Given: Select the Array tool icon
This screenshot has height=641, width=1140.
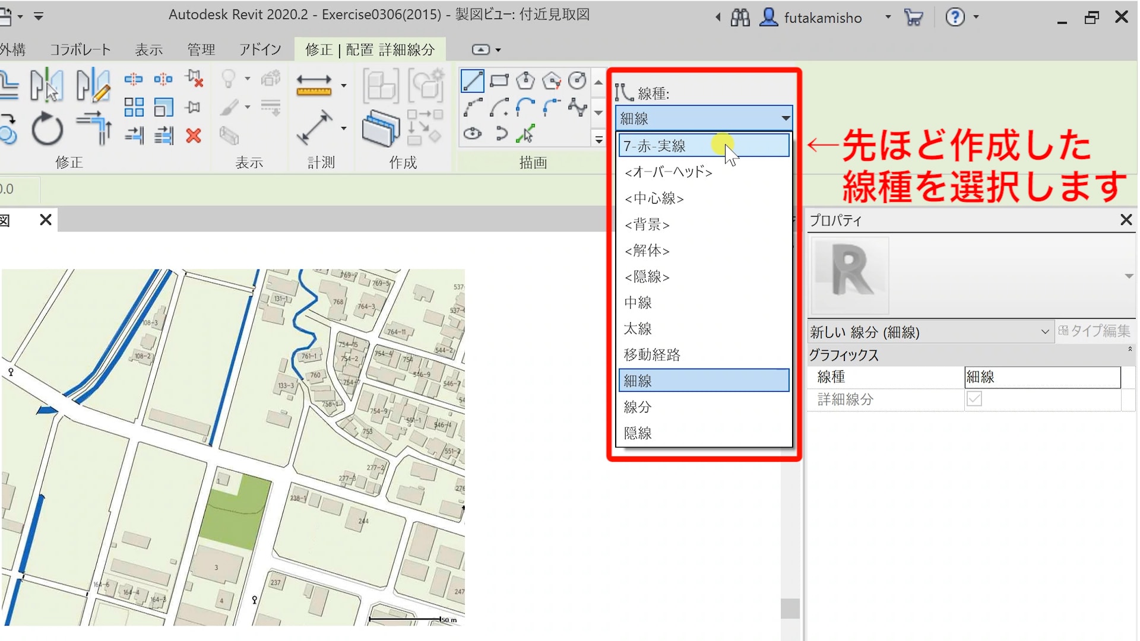Looking at the screenshot, I should coord(134,107).
